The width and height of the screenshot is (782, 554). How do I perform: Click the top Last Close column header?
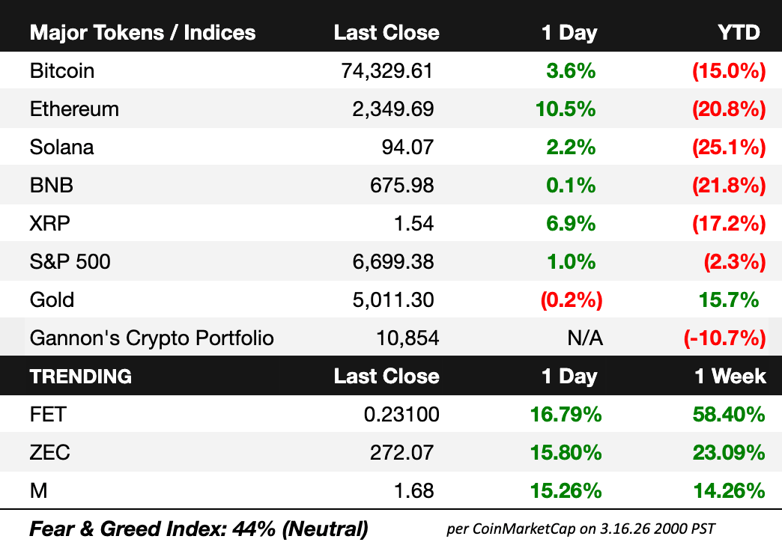click(387, 32)
